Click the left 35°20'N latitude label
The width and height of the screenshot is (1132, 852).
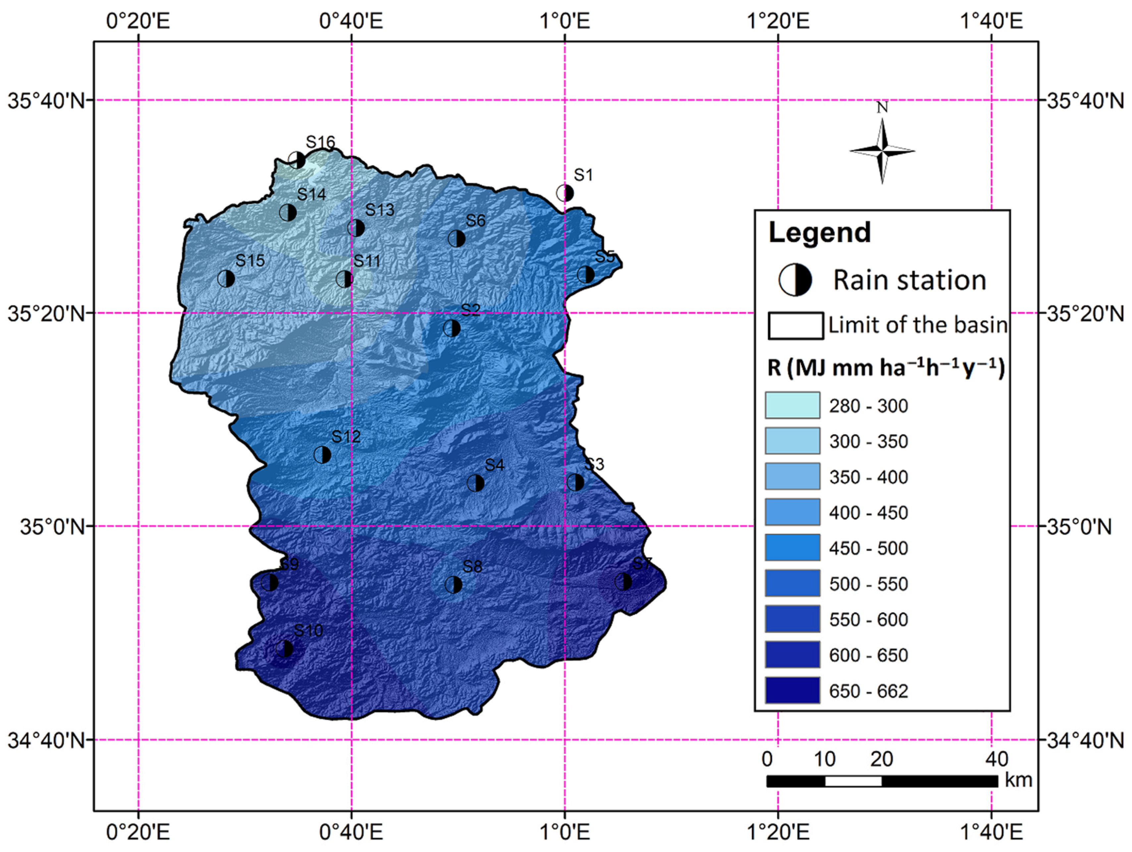tap(46, 313)
